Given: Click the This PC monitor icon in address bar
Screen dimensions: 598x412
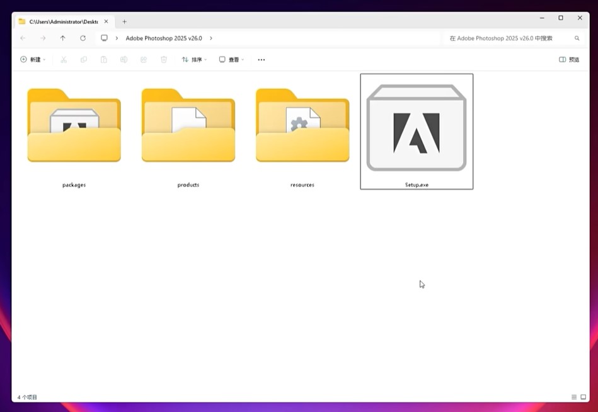Looking at the screenshot, I should point(104,38).
